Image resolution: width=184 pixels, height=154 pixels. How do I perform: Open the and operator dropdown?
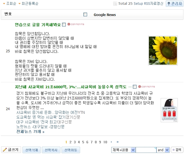[163, 150]
